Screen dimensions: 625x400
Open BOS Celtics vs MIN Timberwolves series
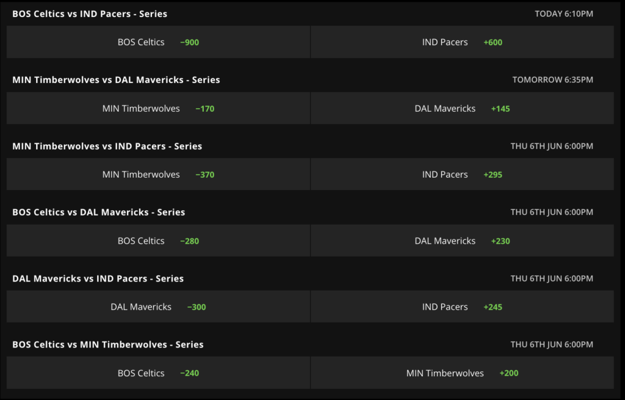pyautogui.click(x=107, y=344)
